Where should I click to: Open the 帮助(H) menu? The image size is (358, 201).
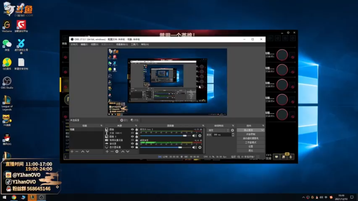[x=145, y=44]
